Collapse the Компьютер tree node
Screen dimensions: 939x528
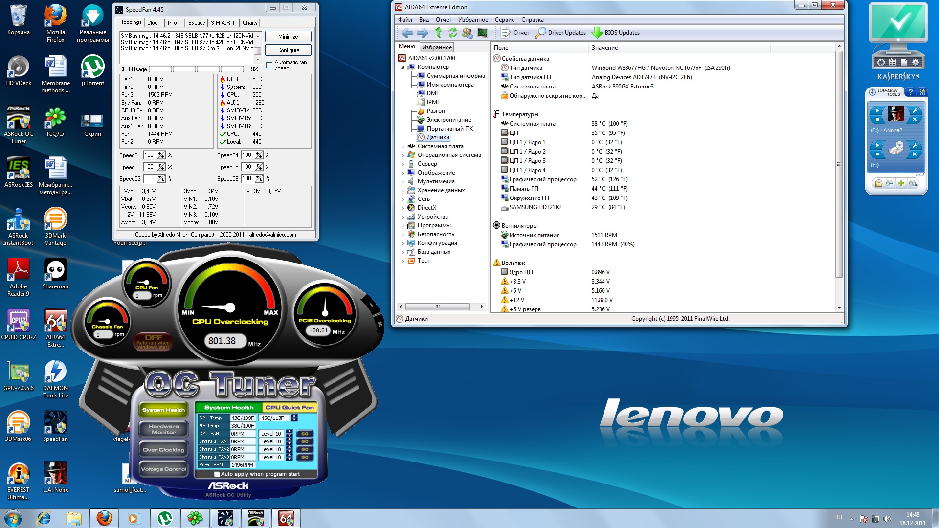(x=403, y=67)
